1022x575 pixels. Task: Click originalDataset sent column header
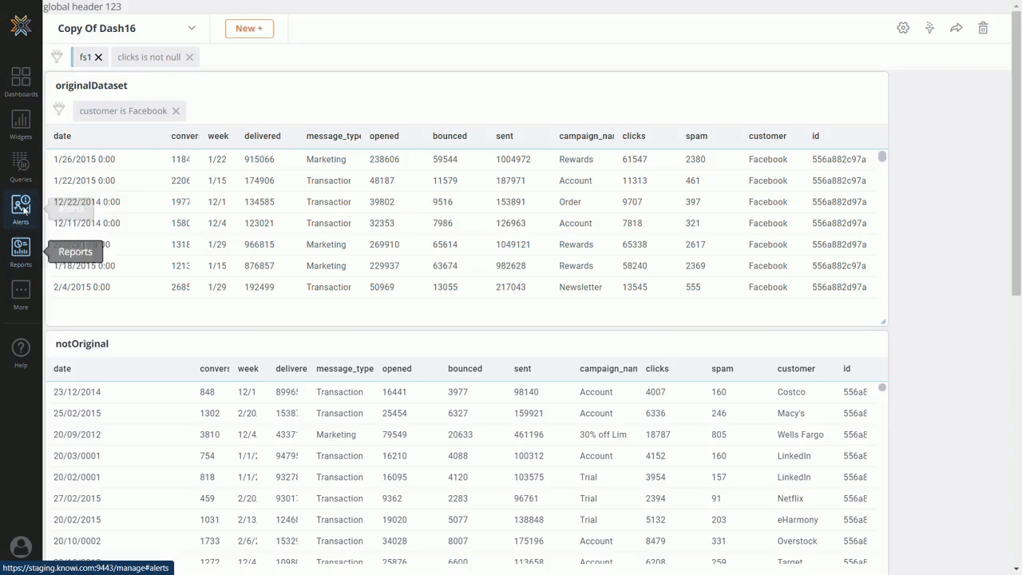(x=505, y=136)
